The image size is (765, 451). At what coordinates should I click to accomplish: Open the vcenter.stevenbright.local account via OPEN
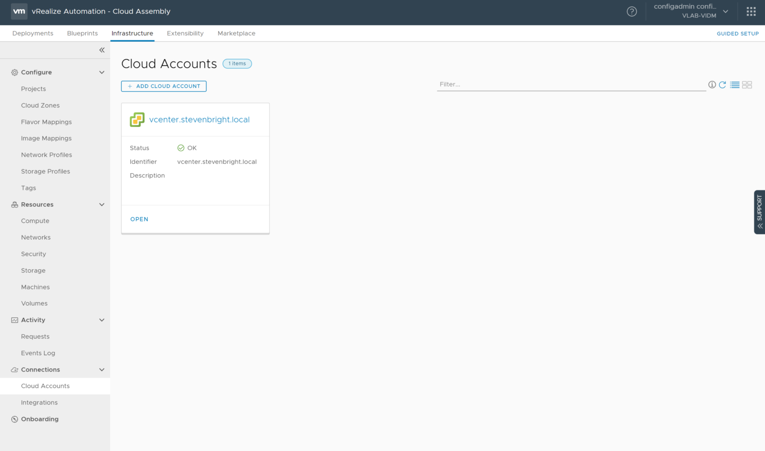[x=139, y=219]
